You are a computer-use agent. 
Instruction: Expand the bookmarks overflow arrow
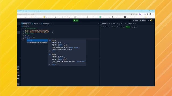(143, 17)
